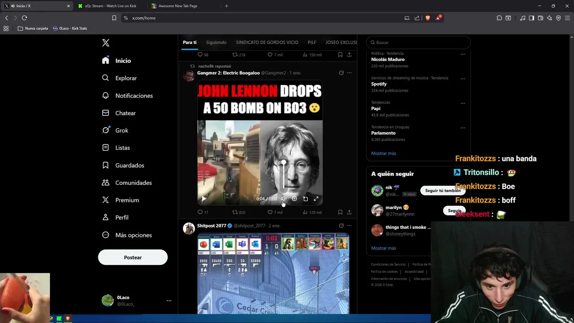
Task: Expand Más opciones menu
Action: 127,235
